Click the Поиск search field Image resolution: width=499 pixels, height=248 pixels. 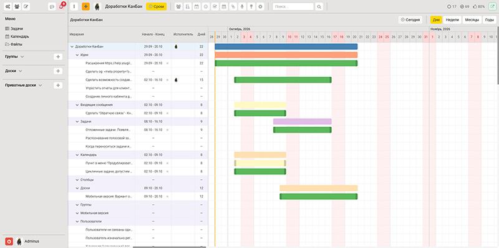pyautogui.click(x=293, y=6)
